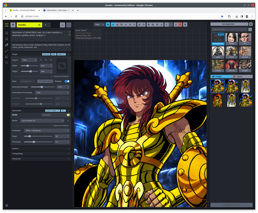Open the Aspect ratio Free dropdown
Viewport: 258px width, 213px height.
[29, 60]
